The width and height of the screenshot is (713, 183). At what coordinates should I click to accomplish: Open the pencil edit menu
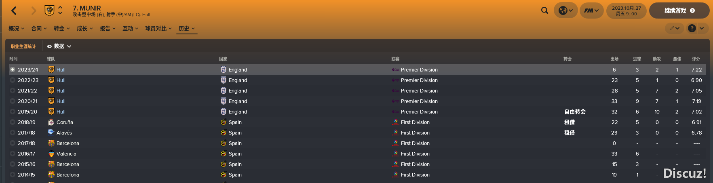point(675,28)
